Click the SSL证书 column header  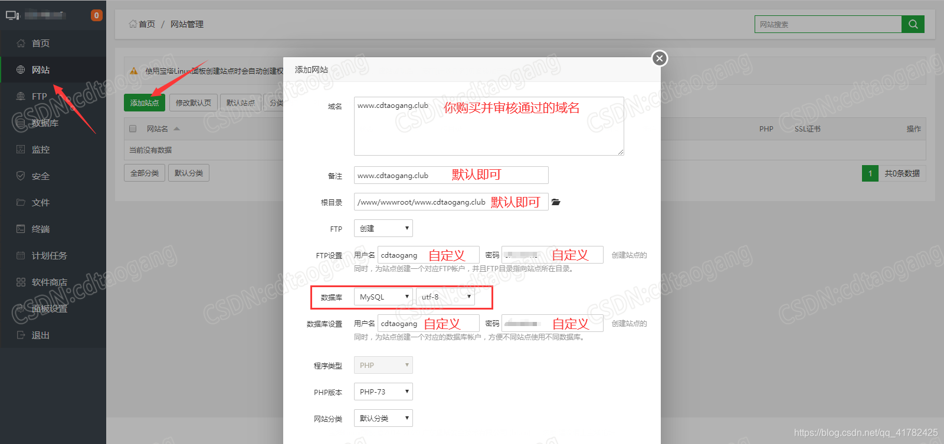tap(807, 129)
